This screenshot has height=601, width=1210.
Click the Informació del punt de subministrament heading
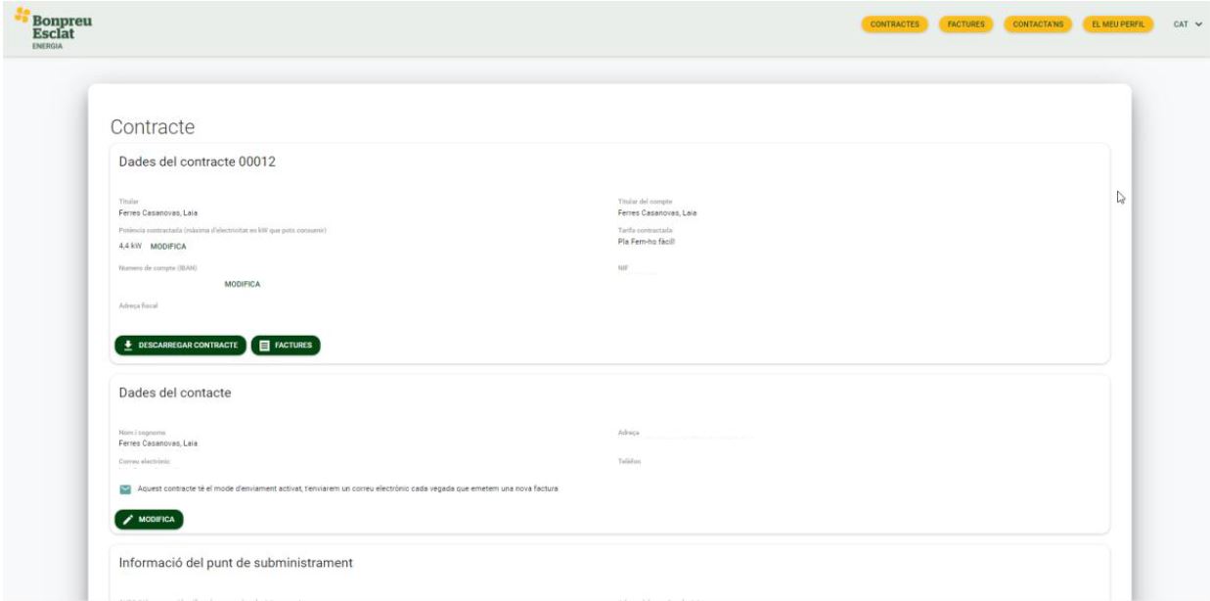(x=235, y=563)
